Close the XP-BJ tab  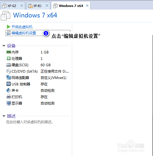[47, 6]
